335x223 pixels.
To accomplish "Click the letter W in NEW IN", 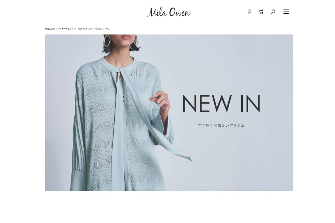I will (222, 103).
